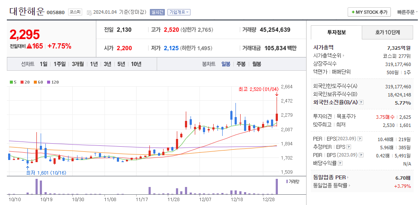The width and height of the screenshot is (420, 205).
Task: Click the red up-triangle next to 165
Action: pyautogui.click(x=29, y=46)
